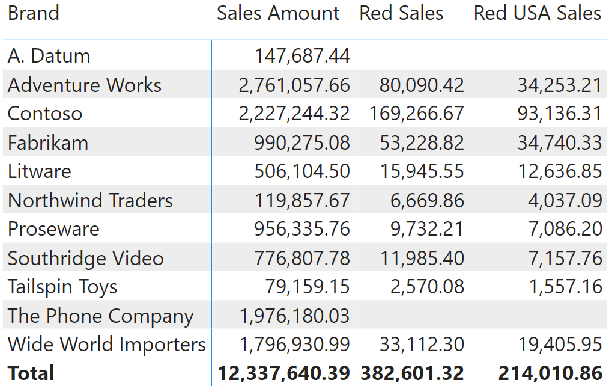
Task: Select the Red Sales total 382,601.32
Action: click(x=412, y=373)
